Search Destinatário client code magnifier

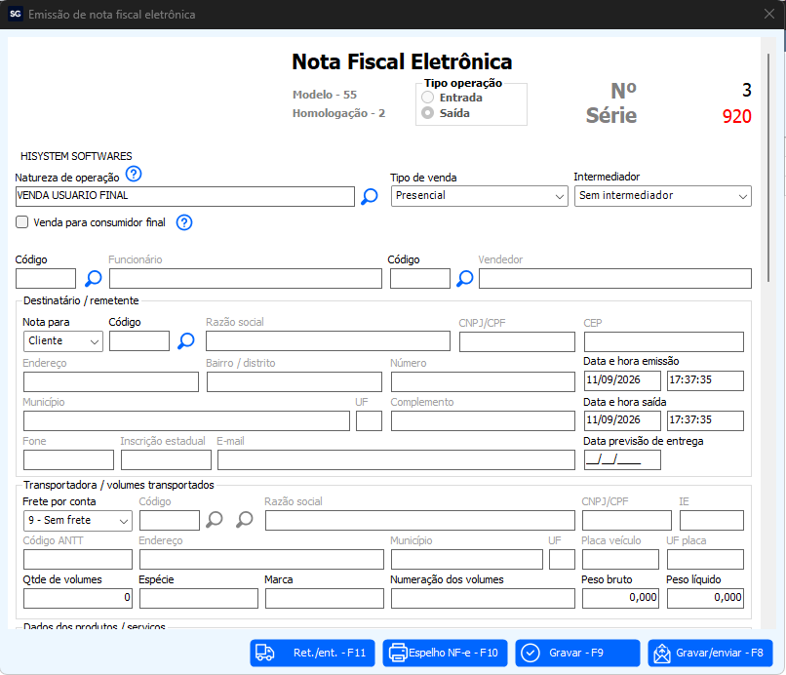coord(186,341)
